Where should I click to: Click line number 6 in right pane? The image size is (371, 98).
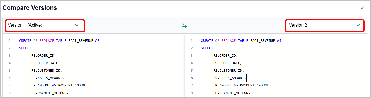pyautogui.click(x=192, y=78)
